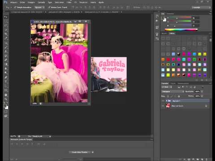Click the type layer filter icon
Image resolution: width=215 pixels, height=161 pixels.
(187, 87)
